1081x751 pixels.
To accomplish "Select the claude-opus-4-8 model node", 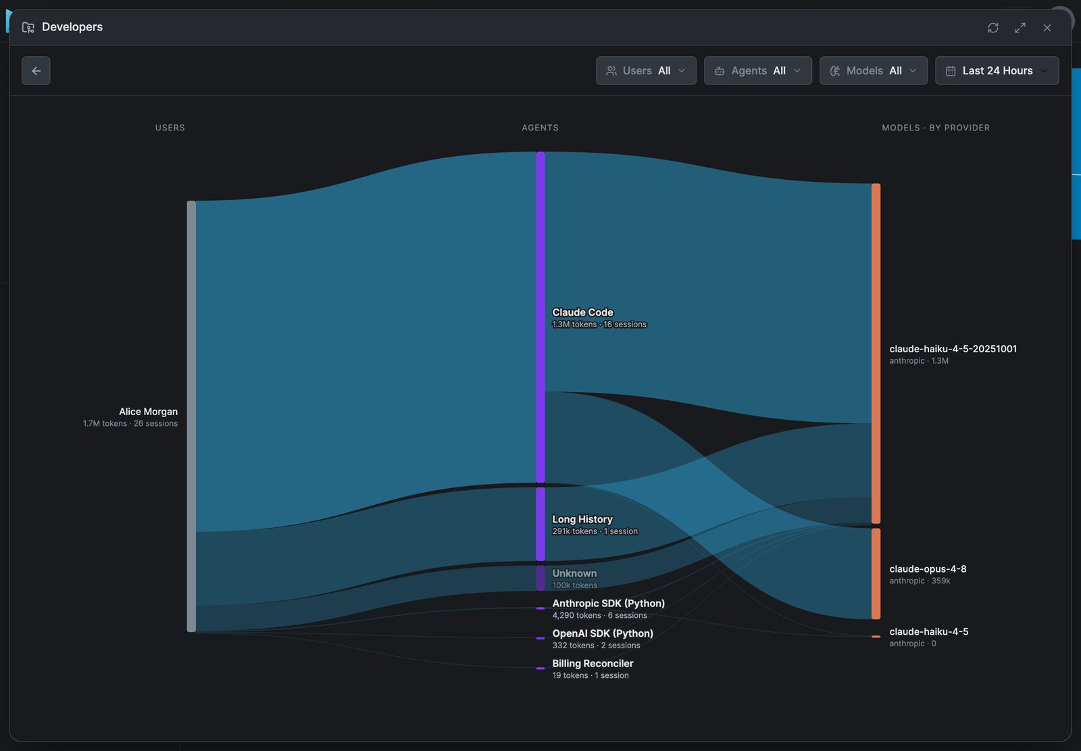I will [876, 574].
